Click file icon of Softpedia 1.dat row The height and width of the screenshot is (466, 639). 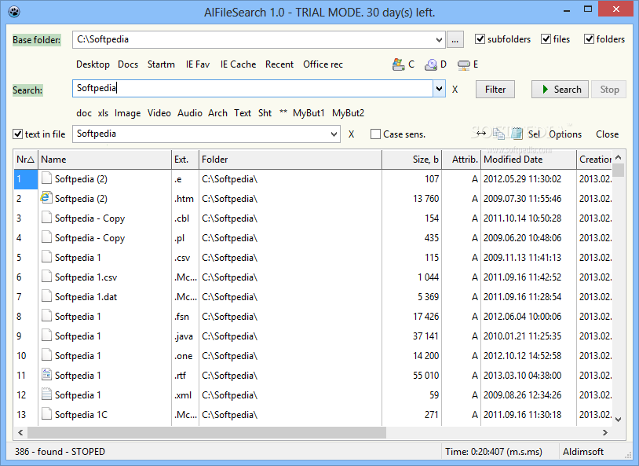(x=47, y=295)
